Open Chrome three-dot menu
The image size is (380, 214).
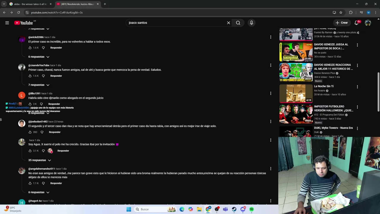375,12
